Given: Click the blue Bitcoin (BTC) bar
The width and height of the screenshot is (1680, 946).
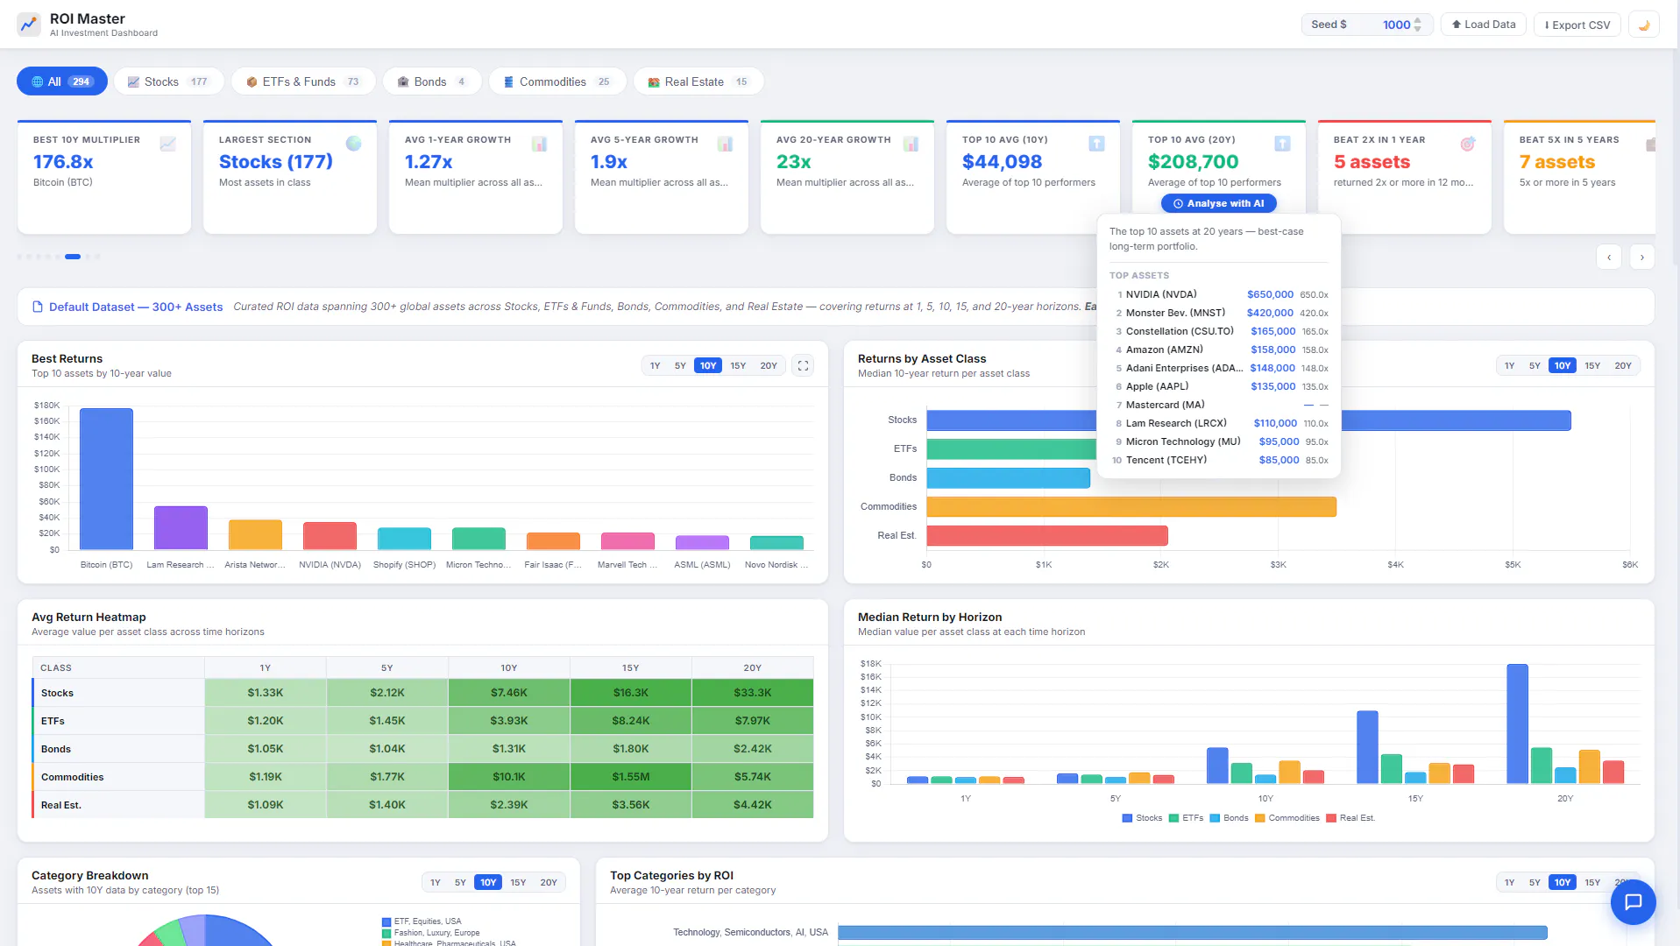Looking at the screenshot, I should (106, 479).
